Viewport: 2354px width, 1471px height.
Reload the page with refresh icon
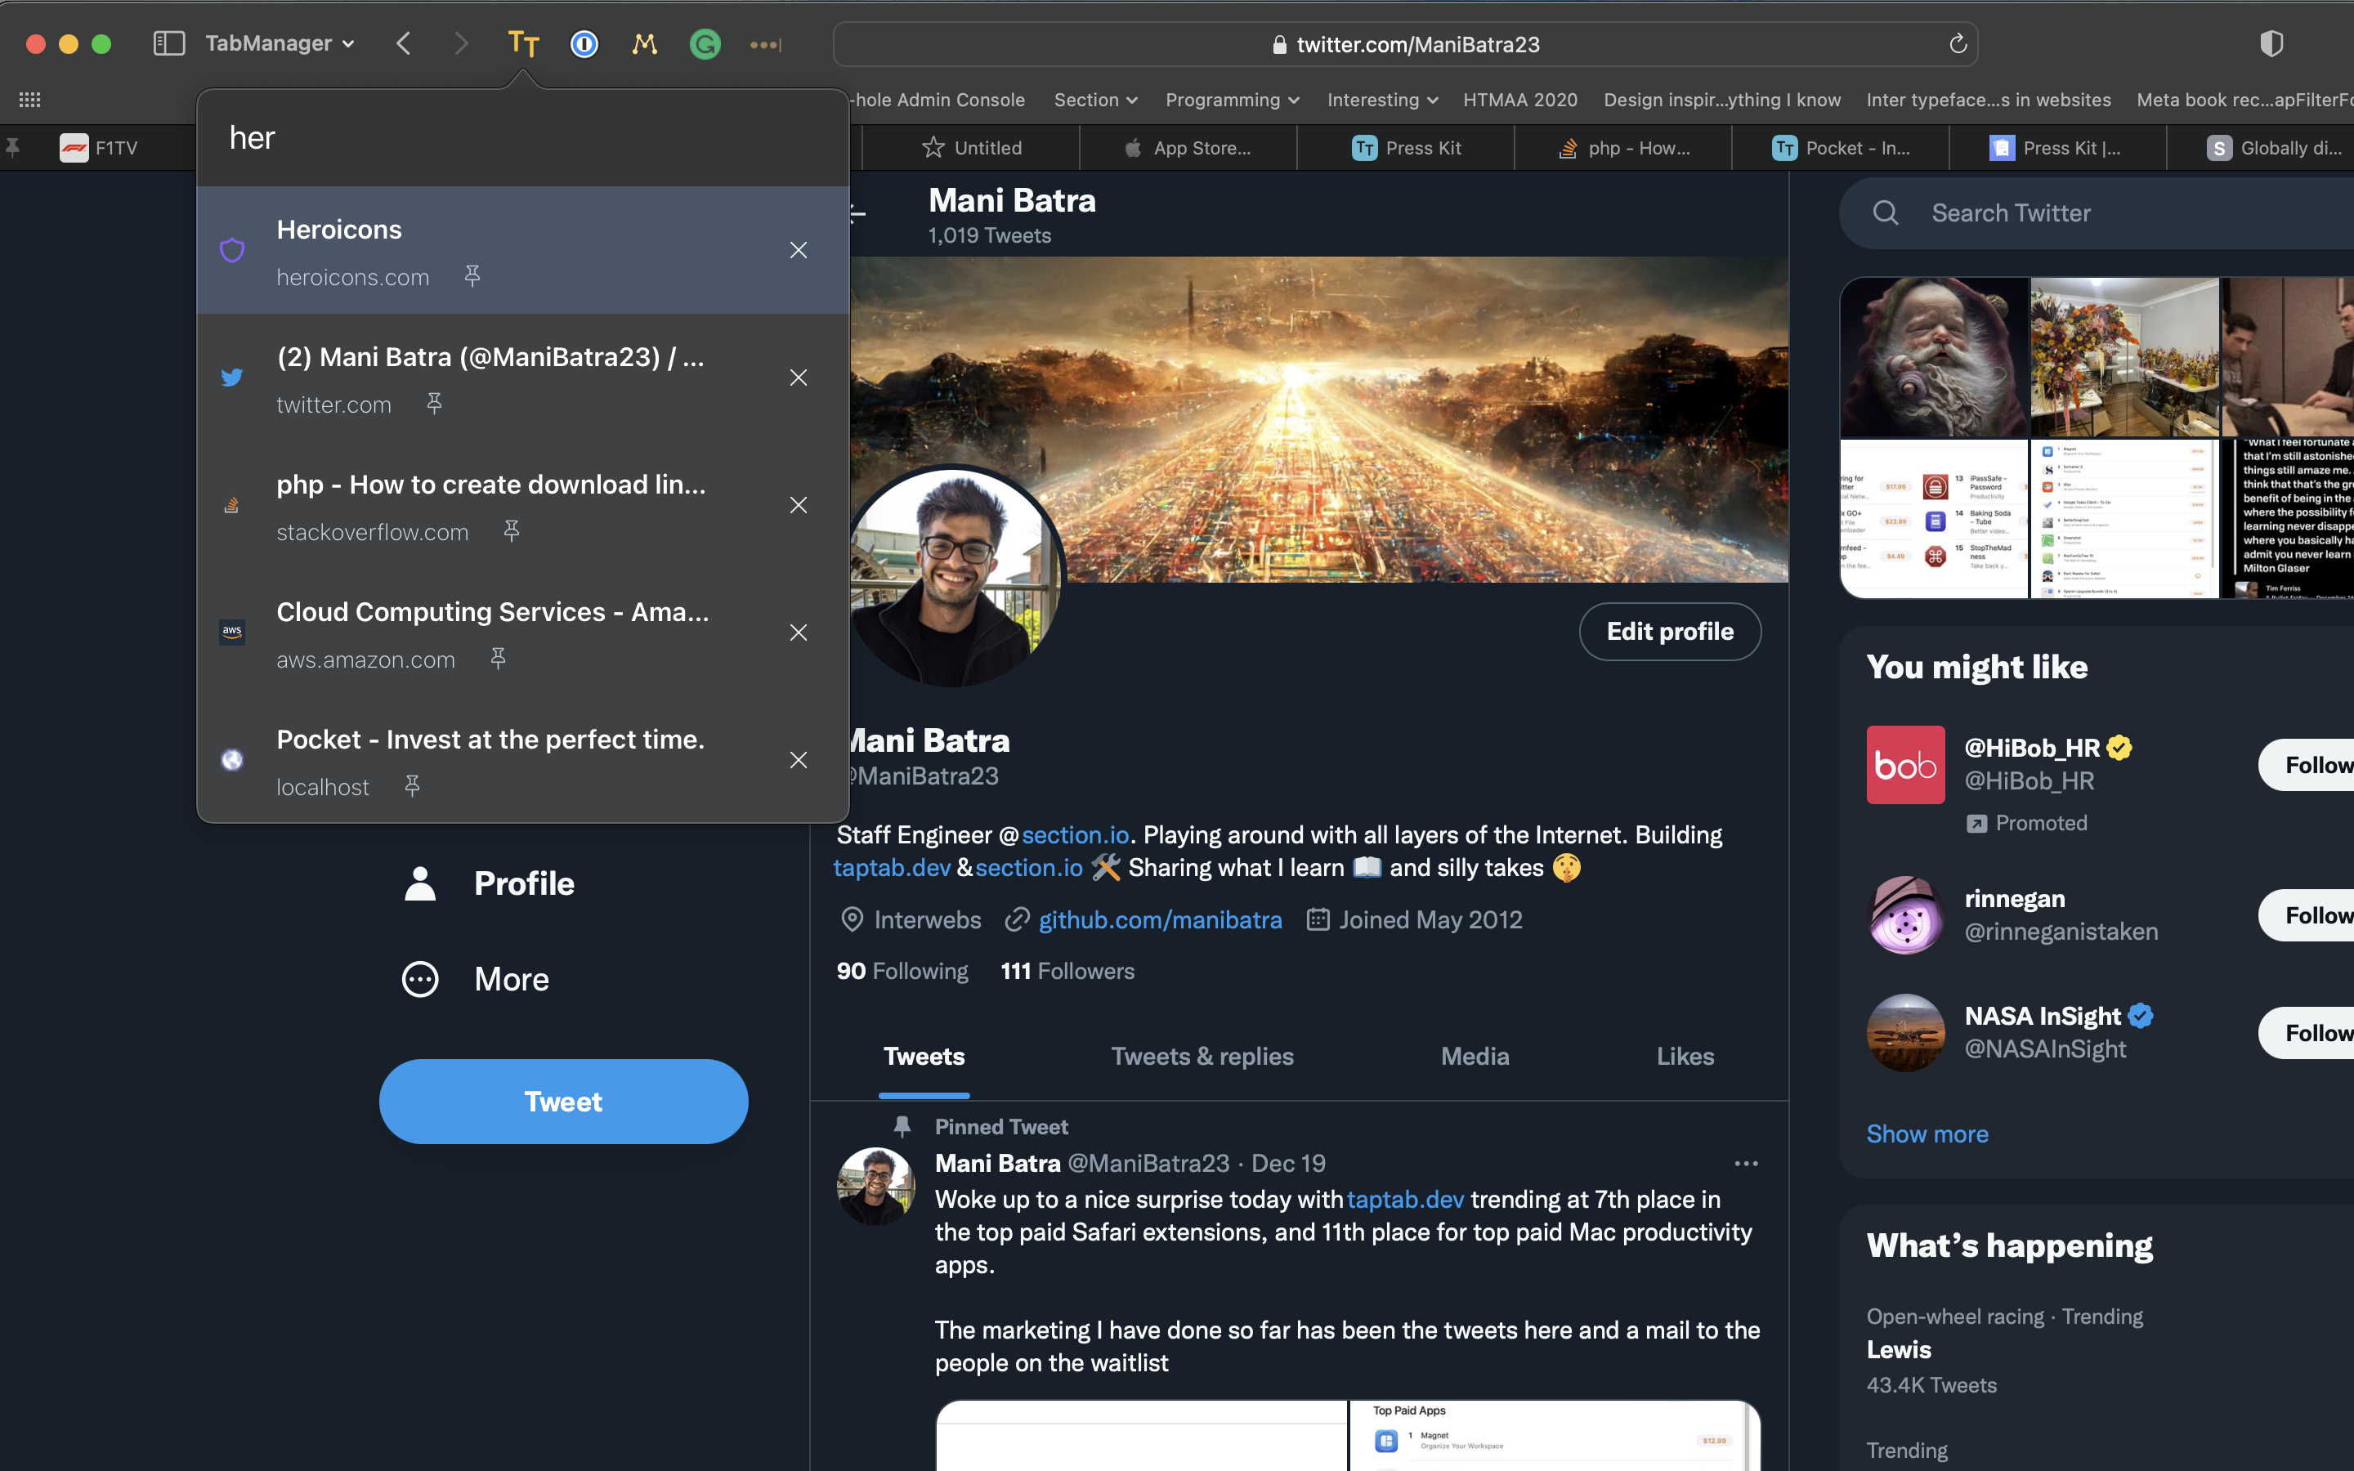click(1957, 44)
